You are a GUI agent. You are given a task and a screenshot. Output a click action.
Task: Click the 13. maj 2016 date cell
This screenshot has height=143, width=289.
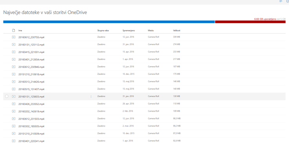click(x=128, y=81)
